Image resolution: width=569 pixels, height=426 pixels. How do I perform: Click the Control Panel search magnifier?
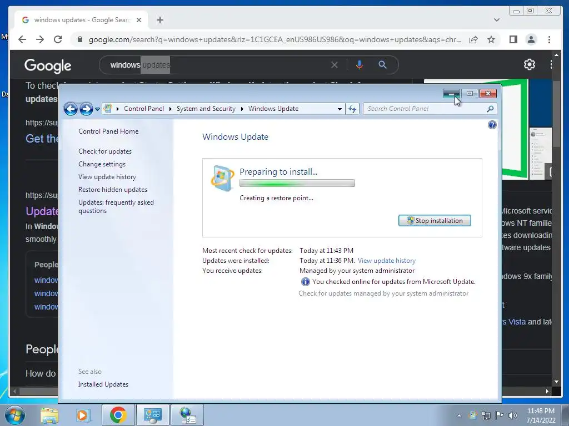tap(490, 109)
